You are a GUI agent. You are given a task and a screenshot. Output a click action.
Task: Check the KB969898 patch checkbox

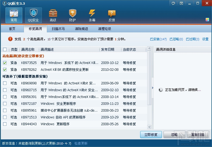tap(5, 83)
